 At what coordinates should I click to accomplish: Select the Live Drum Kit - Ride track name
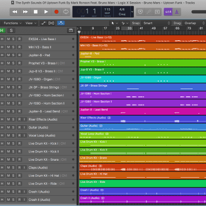point(43,184)
